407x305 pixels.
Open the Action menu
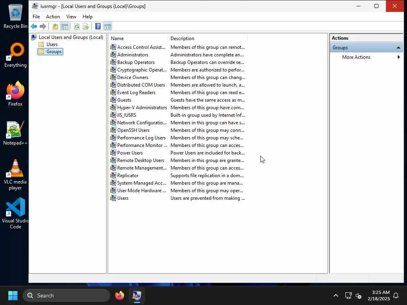[x=53, y=17]
